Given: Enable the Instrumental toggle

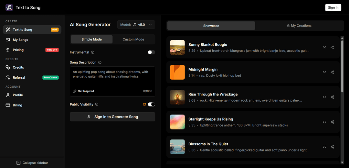Looking at the screenshot, I should pos(151,52).
